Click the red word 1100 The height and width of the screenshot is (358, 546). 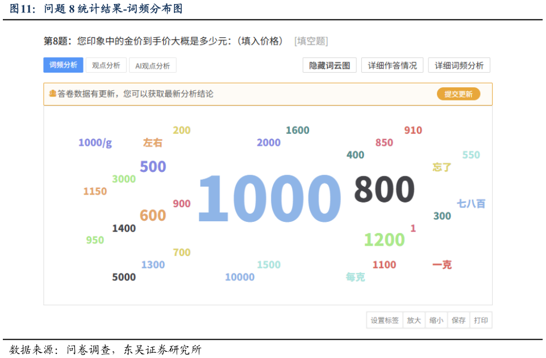[384, 264]
